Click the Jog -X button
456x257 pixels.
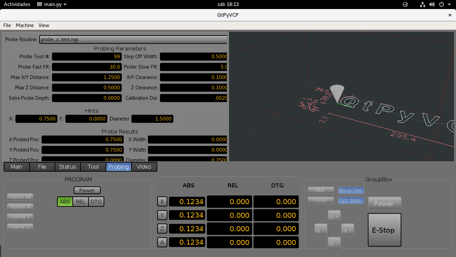click(x=321, y=230)
